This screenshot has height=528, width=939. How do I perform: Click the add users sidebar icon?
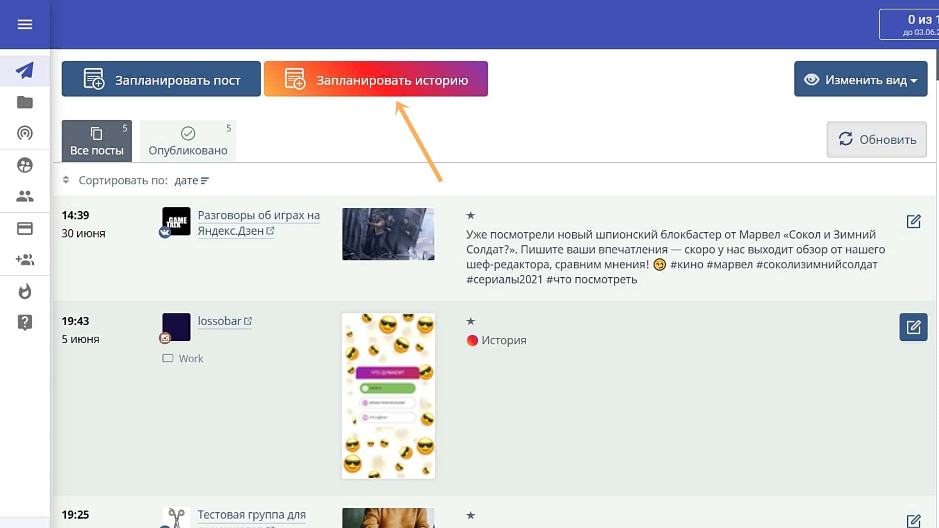pos(24,260)
